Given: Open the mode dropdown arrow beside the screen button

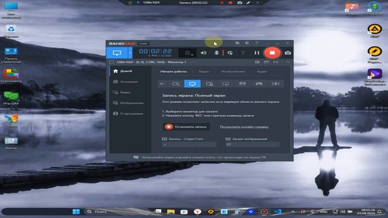Looking at the screenshot, I should click(x=130, y=53).
